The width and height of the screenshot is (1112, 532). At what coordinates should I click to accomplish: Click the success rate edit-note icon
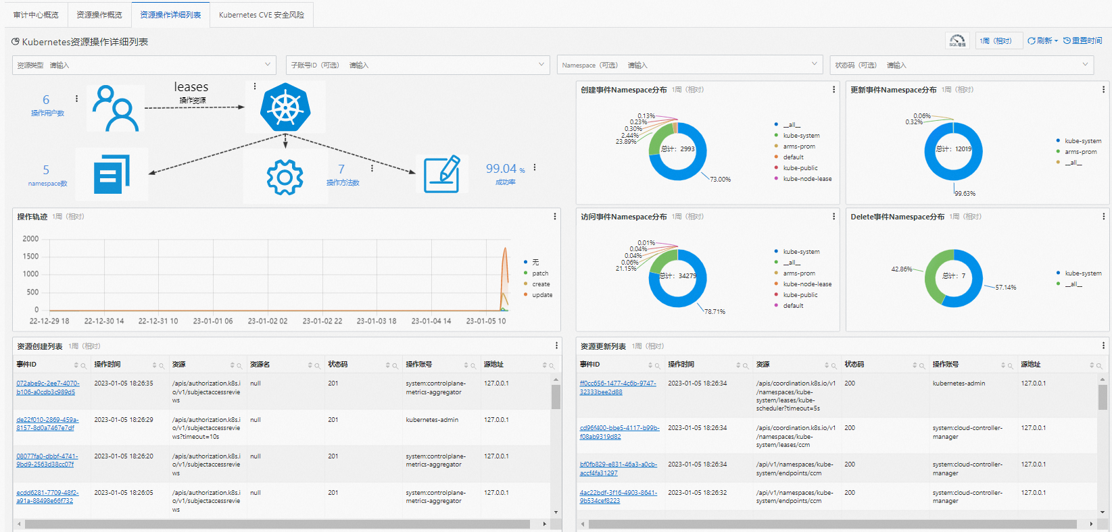(x=443, y=174)
